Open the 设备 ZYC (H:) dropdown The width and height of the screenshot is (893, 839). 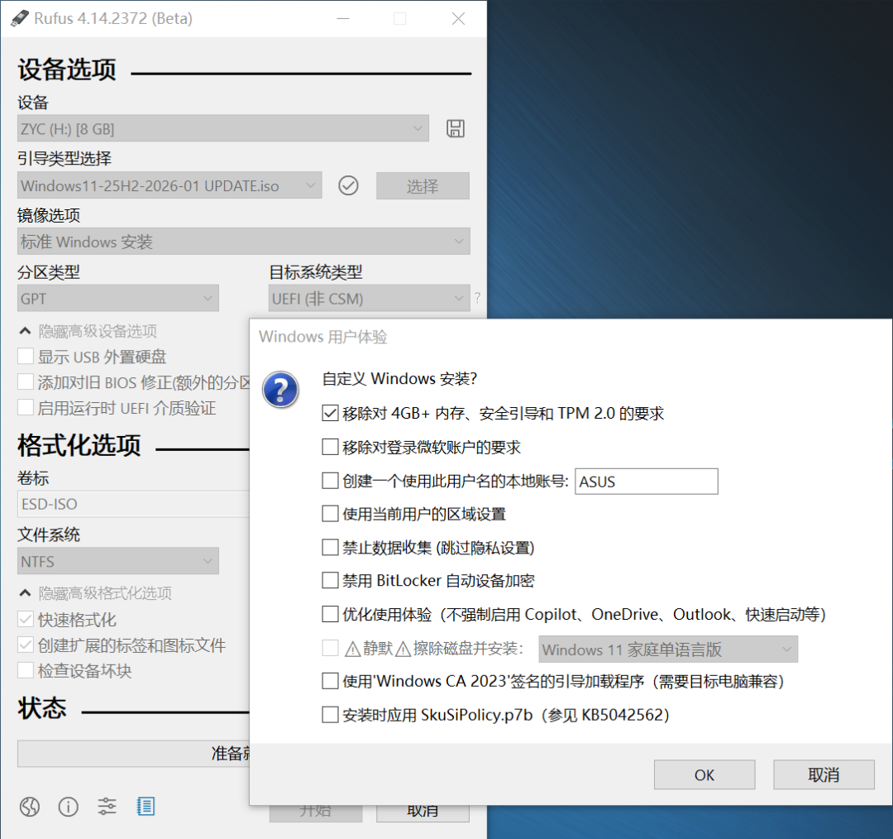point(223,128)
